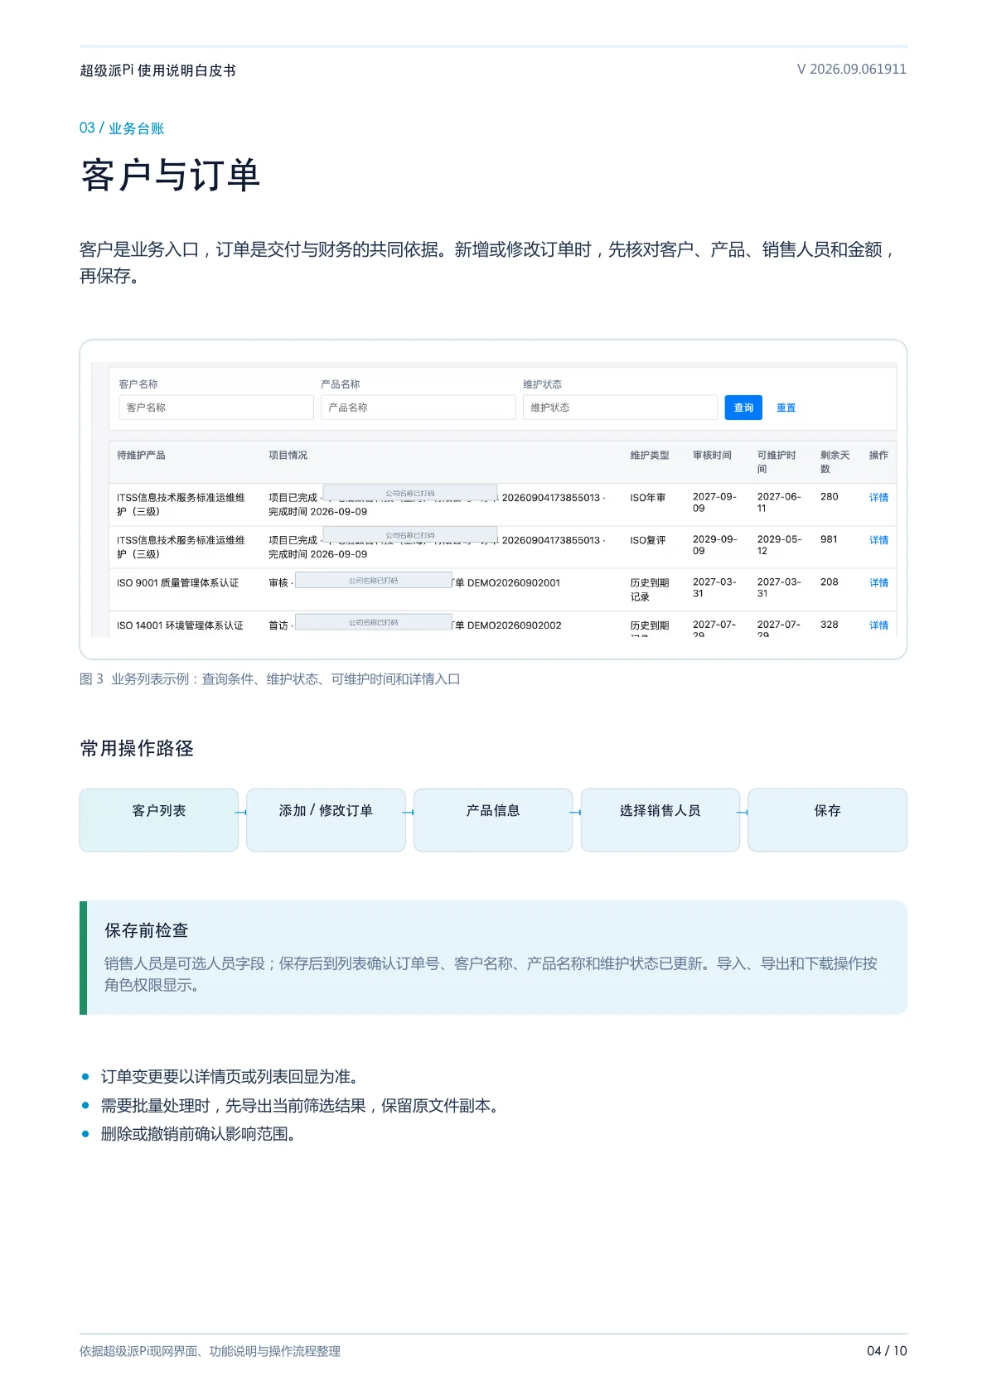This screenshot has height=1395, width=987.
Task: Click the 03 / 业务台账 section label
Action: pos(122,128)
